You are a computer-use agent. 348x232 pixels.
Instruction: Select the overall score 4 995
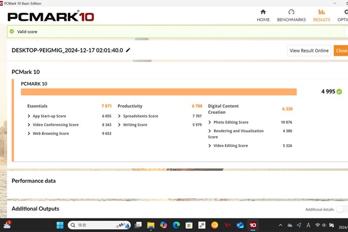[x=328, y=91]
